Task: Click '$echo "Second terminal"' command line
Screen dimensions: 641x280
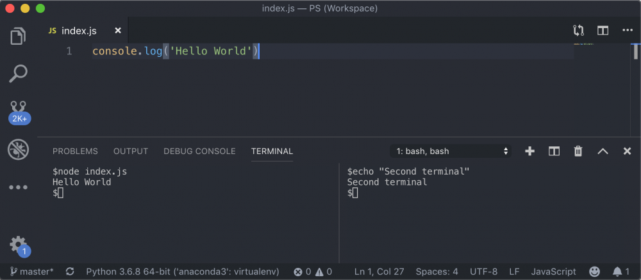Action: click(x=408, y=171)
